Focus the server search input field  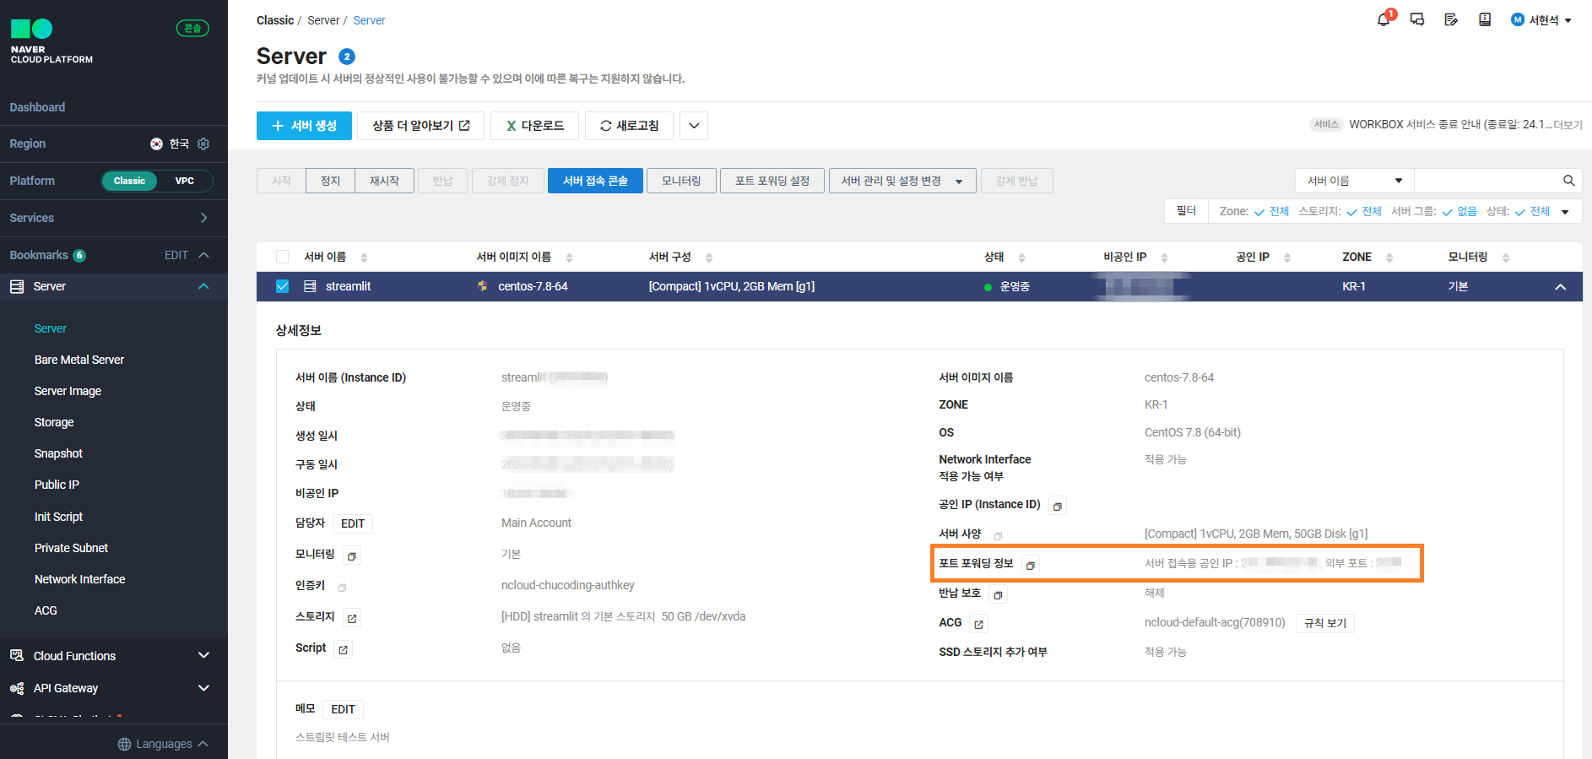pyautogui.click(x=1486, y=181)
